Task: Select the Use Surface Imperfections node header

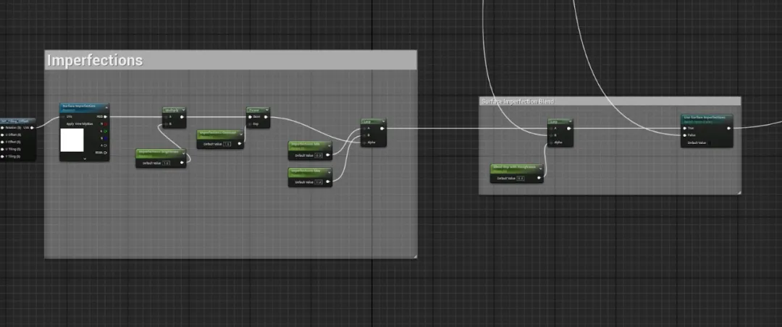Action: pyautogui.click(x=707, y=119)
